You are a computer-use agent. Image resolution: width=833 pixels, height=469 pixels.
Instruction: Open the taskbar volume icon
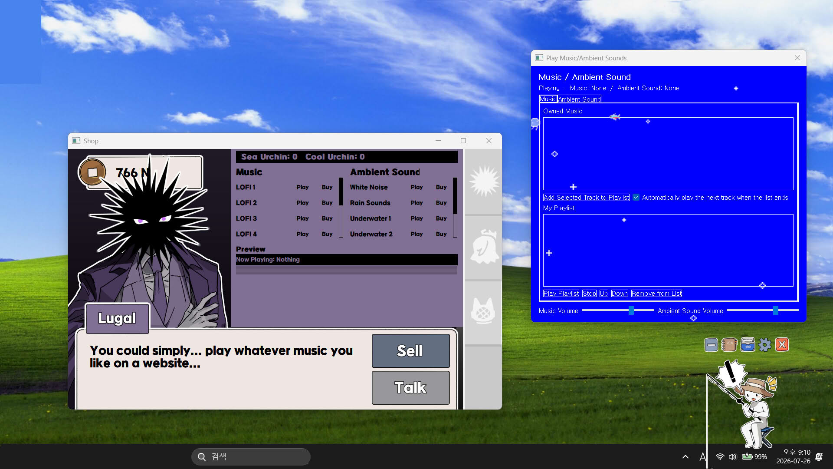tap(732, 457)
